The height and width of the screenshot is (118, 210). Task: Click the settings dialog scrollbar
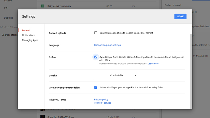[x=191, y=71]
